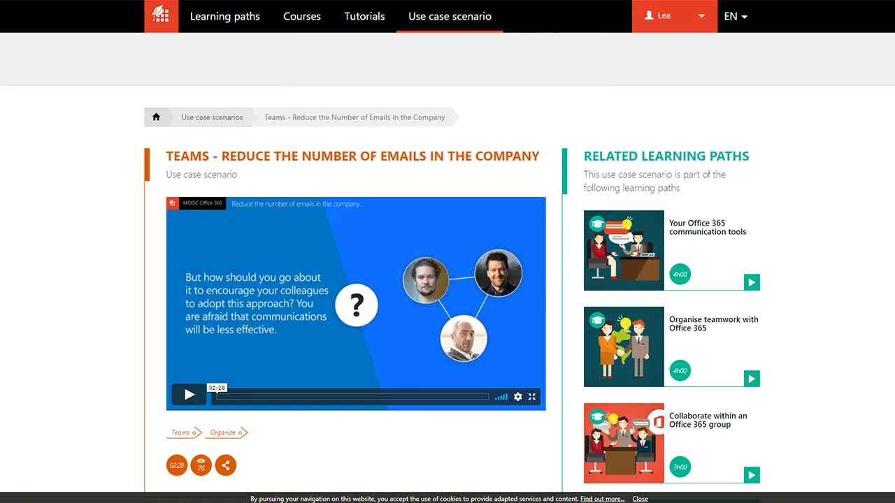Image resolution: width=895 pixels, height=503 pixels.
Task: Click the Teams tag
Action: [x=184, y=432]
